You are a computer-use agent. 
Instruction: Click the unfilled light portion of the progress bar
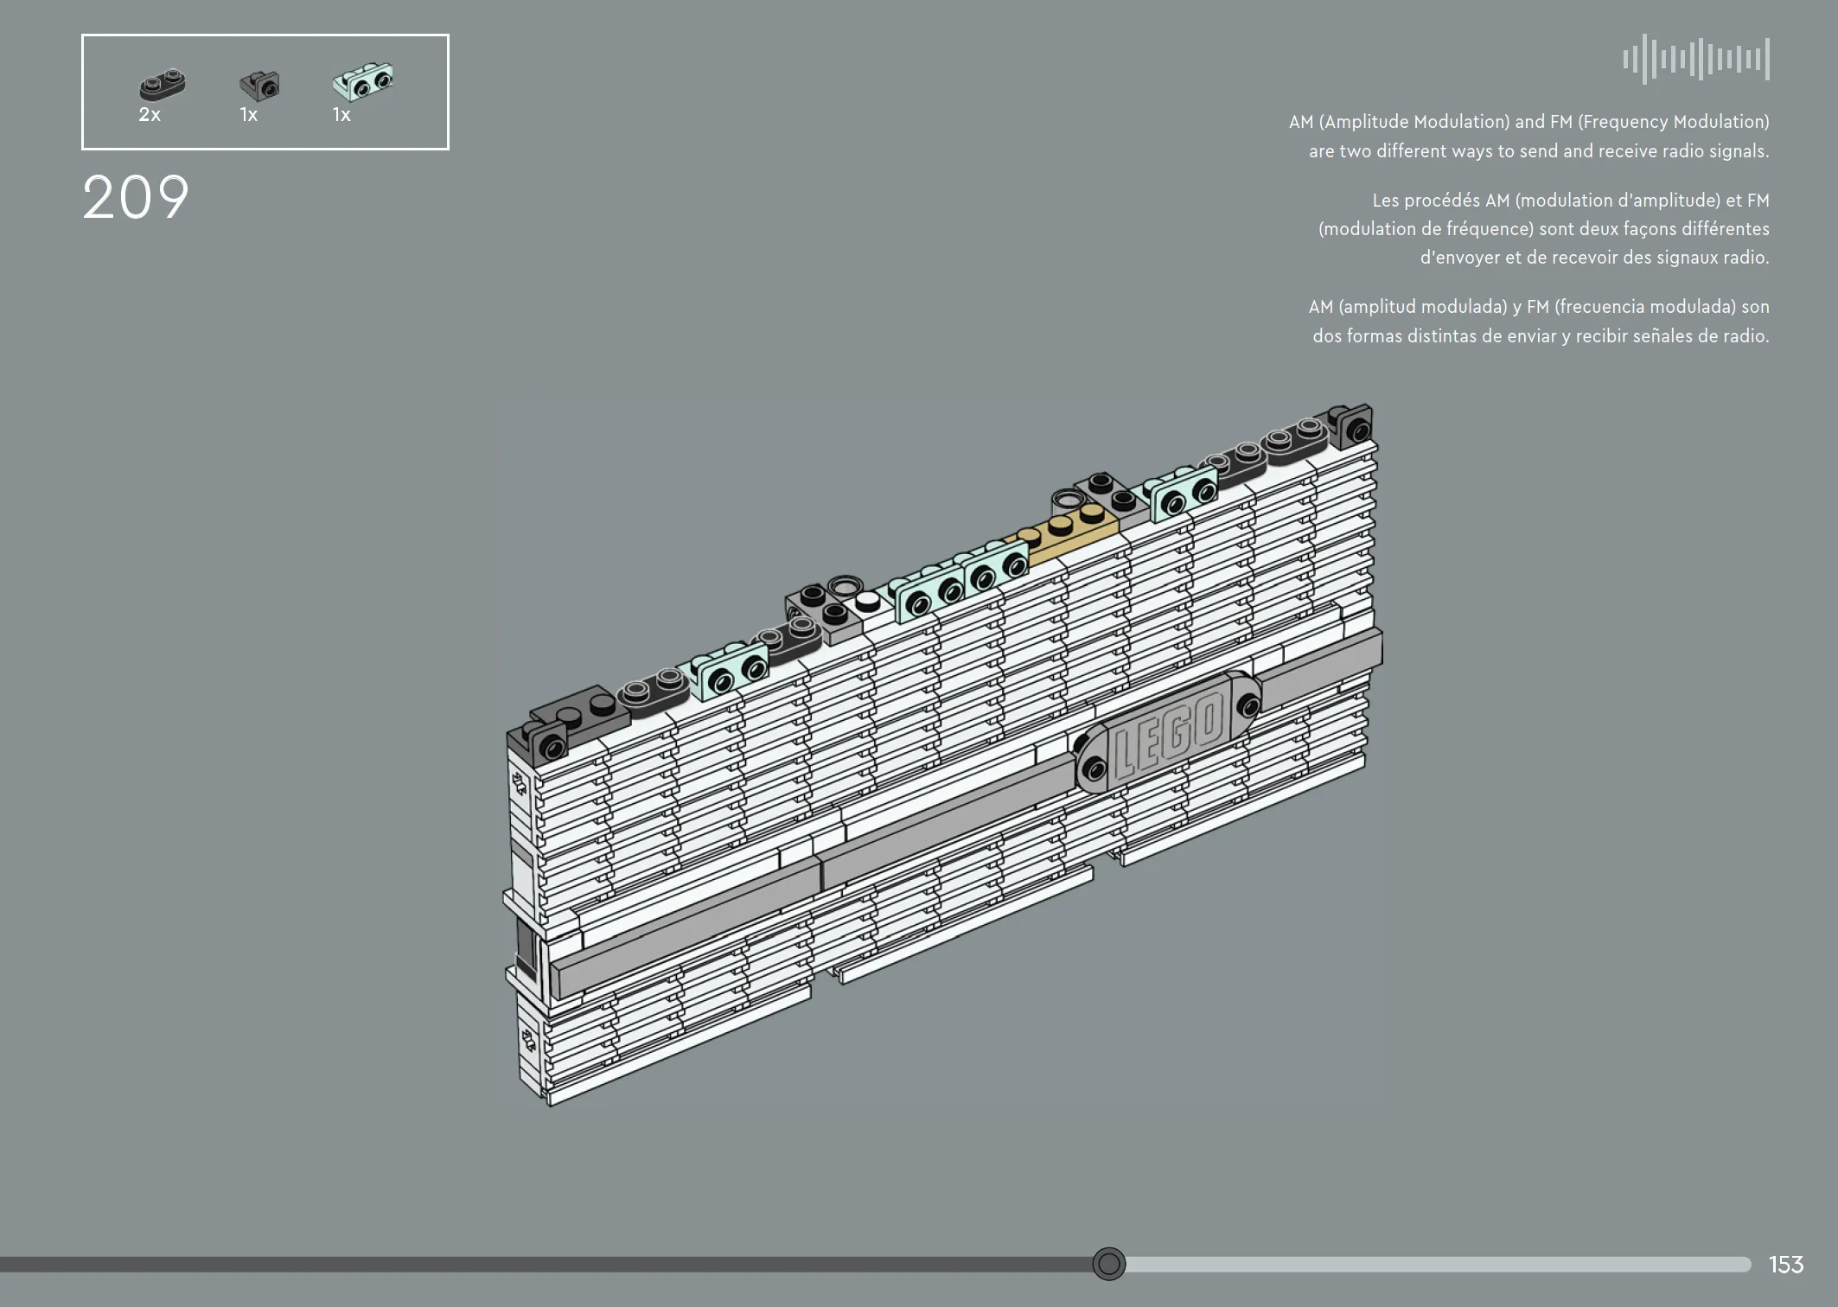coord(1439,1265)
